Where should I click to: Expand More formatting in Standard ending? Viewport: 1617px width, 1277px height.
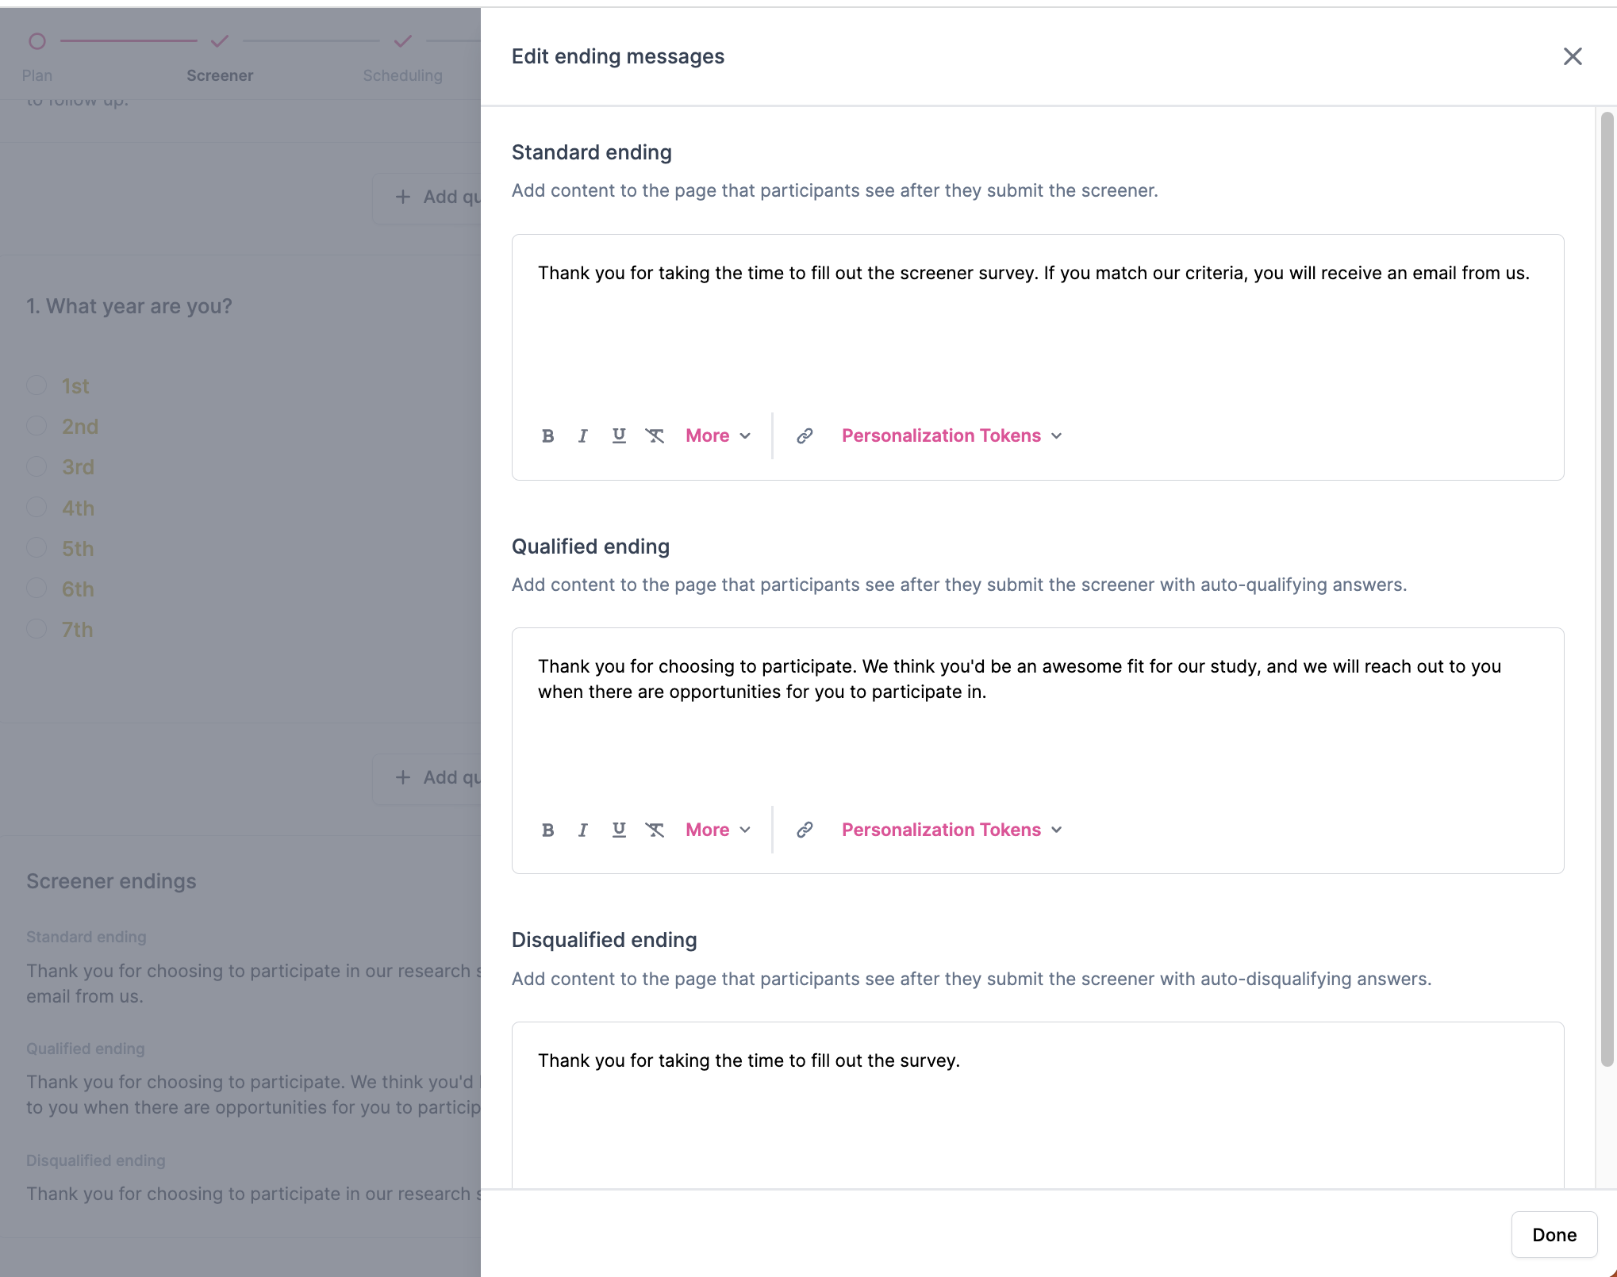(x=717, y=435)
